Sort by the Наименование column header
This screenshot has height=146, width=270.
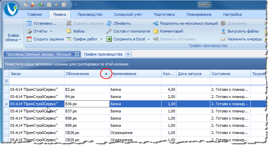click(x=136, y=74)
